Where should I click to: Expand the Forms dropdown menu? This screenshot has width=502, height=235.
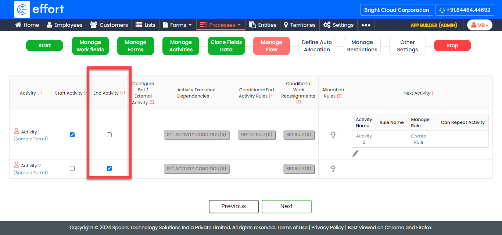tap(177, 25)
